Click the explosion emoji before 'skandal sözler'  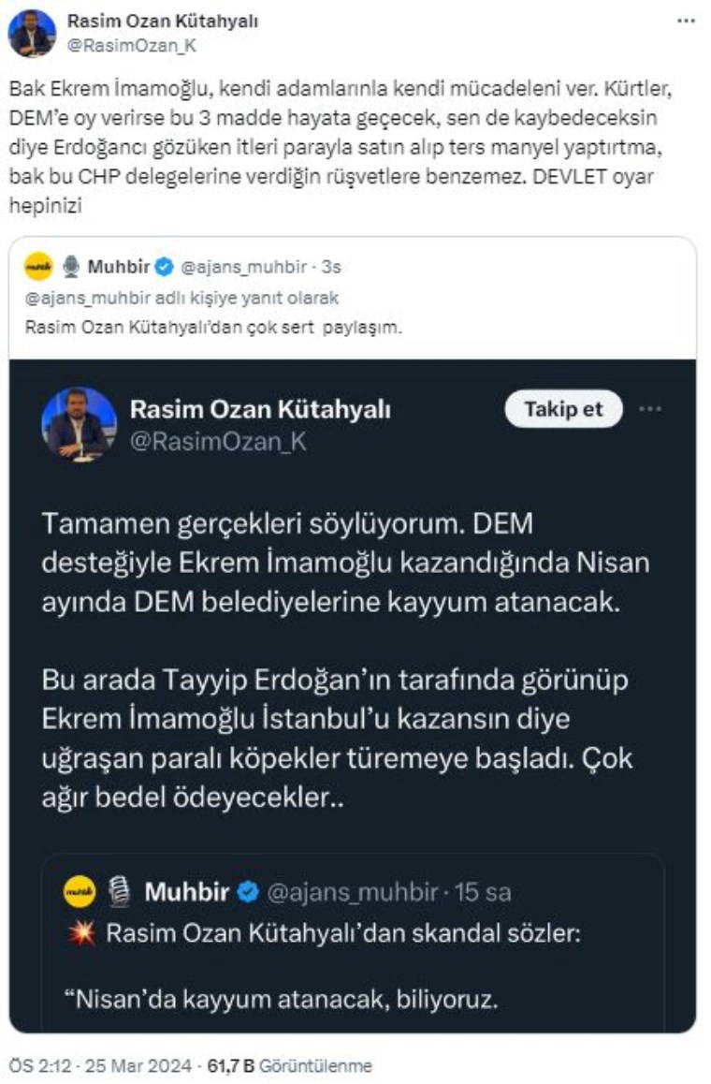click(x=81, y=933)
